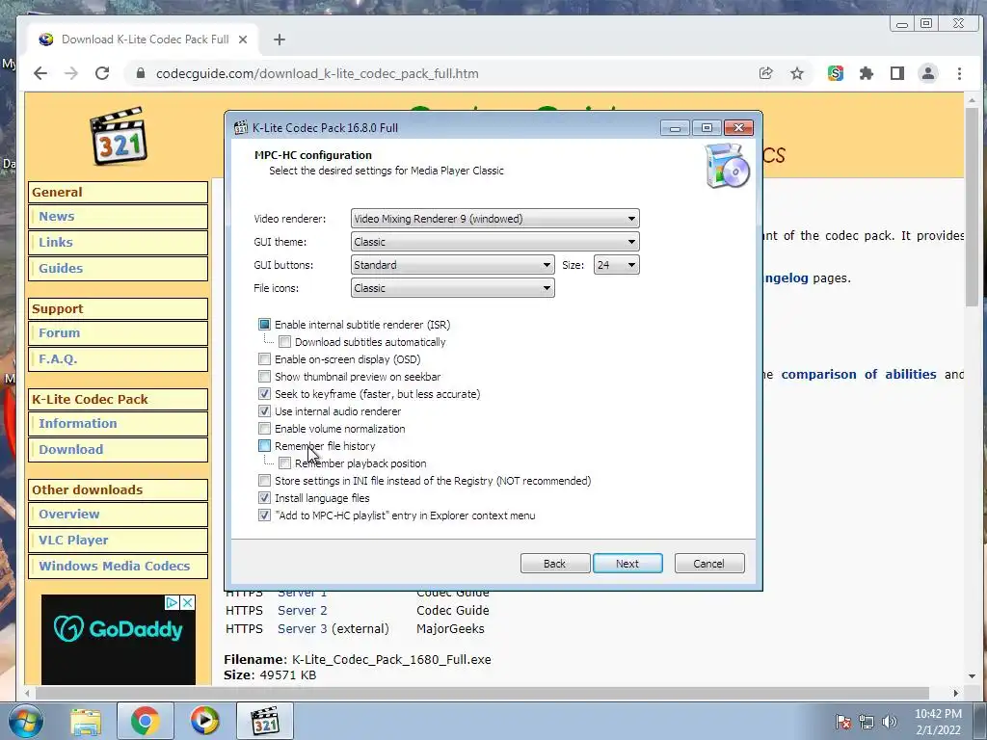
Task: Open the Forum sidebar menu item
Action: click(119, 332)
